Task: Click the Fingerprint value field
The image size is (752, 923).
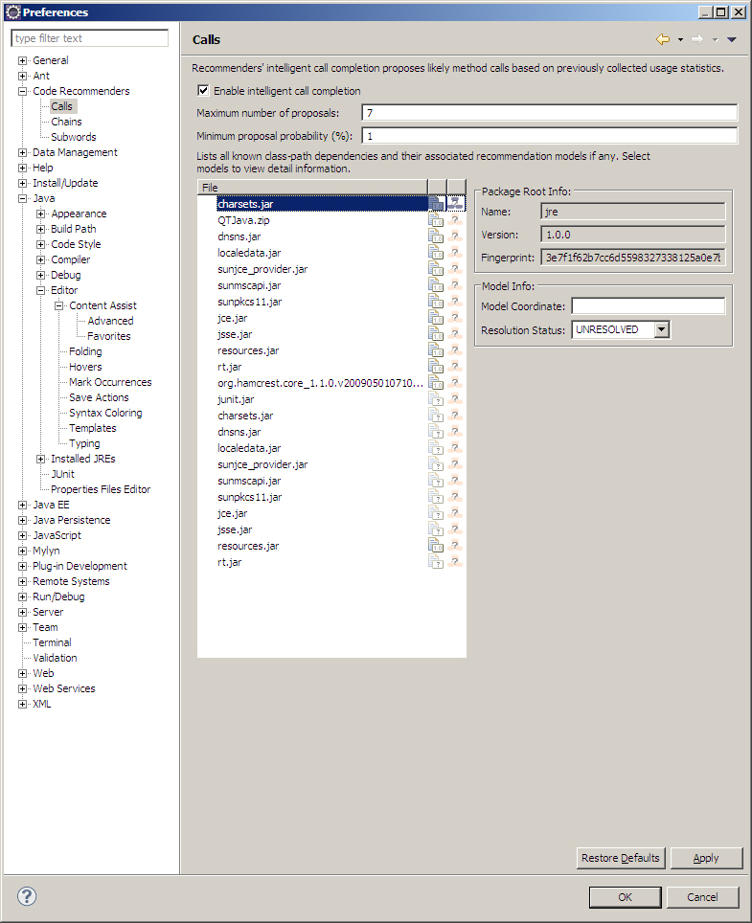Action: [633, 258]
